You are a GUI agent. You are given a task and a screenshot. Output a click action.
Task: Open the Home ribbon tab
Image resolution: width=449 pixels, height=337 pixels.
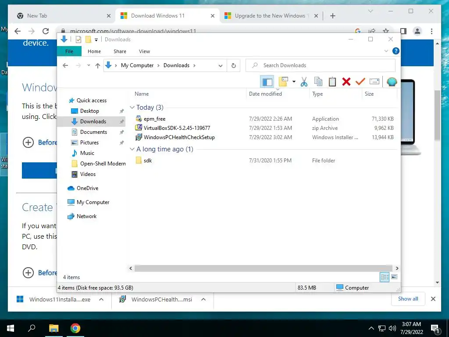[x=94, y=51]
